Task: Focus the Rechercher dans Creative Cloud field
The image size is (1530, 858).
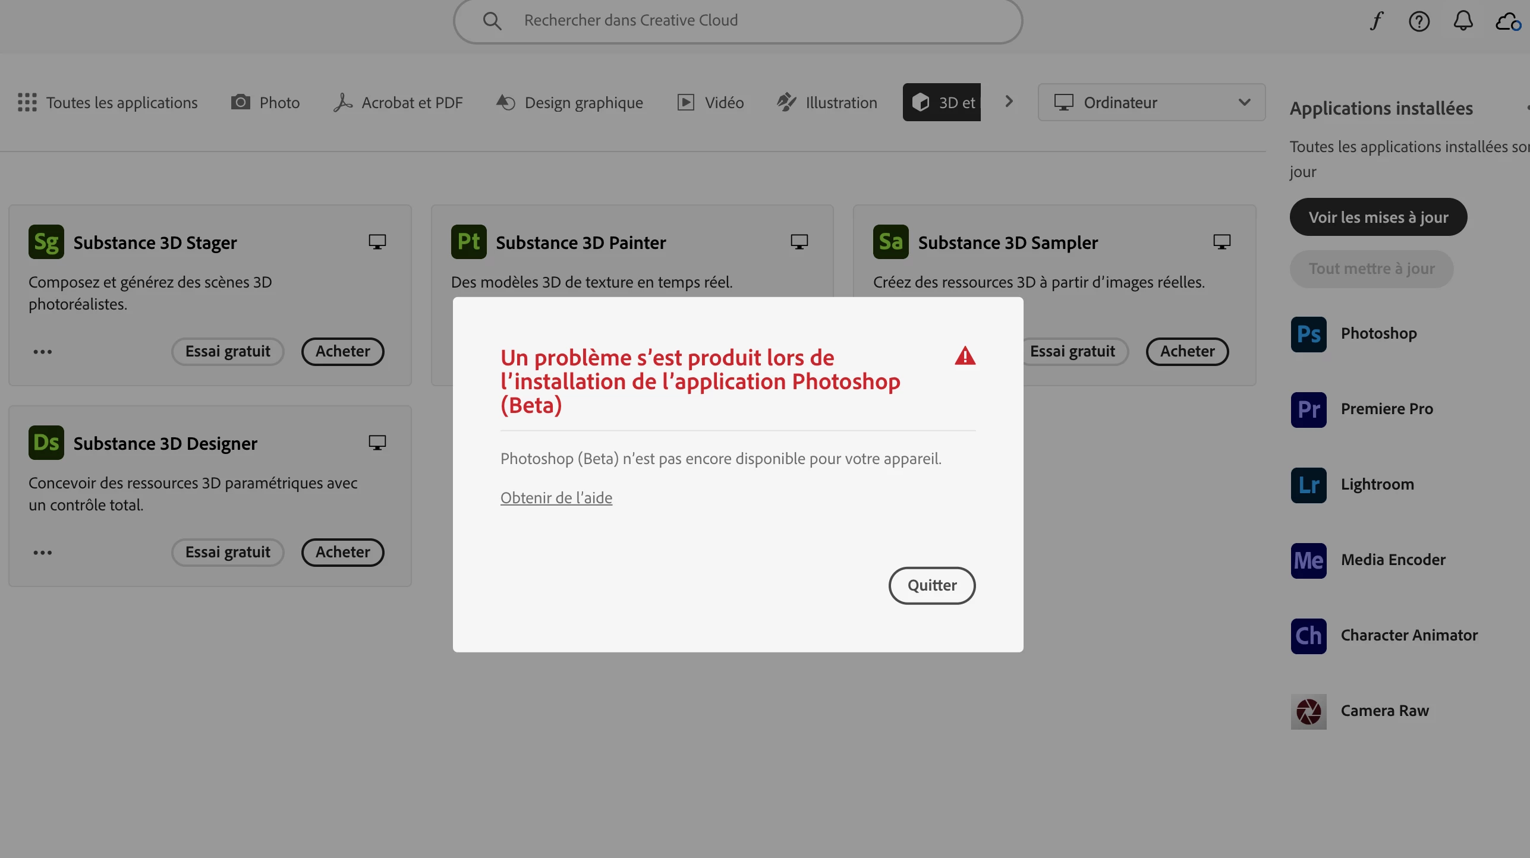Action: click(x=737, y=21)
